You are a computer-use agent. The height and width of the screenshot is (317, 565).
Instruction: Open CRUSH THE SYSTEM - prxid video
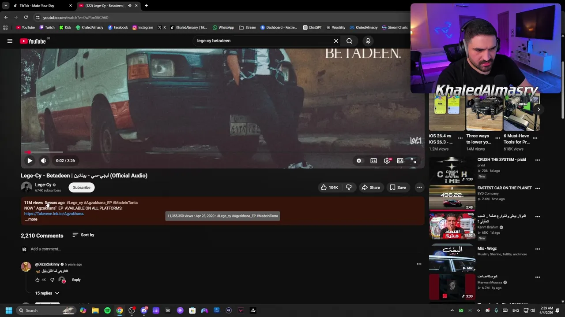tap(501, 160)
